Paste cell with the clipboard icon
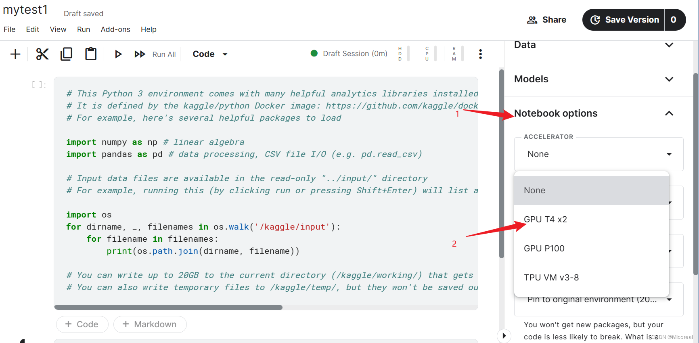699x343 pixels. [x=91, y=54]
